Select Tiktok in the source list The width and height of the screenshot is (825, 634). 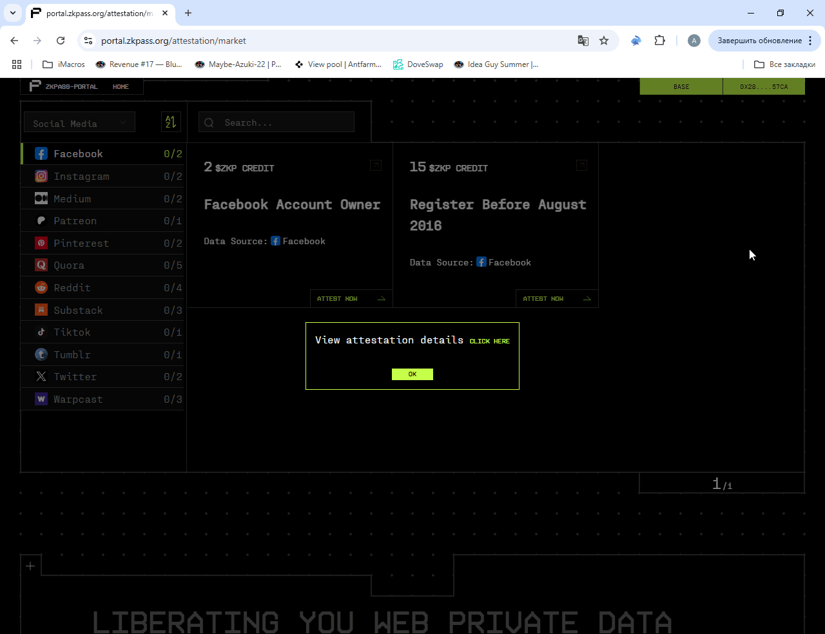coord(103,332)
